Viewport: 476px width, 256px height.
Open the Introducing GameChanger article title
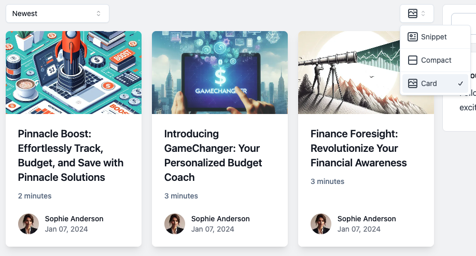tap(213, 155)
